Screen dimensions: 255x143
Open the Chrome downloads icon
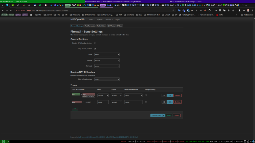click(239, 10)
